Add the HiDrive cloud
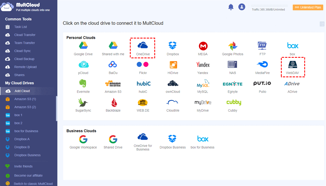The image size is (326, 186). tap(173, 65)
